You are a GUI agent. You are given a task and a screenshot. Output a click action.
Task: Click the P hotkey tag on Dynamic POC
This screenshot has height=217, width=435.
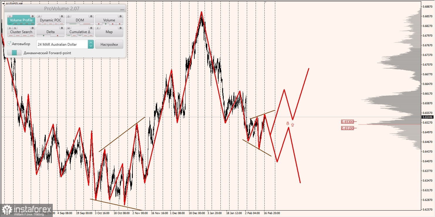point(40,16)
